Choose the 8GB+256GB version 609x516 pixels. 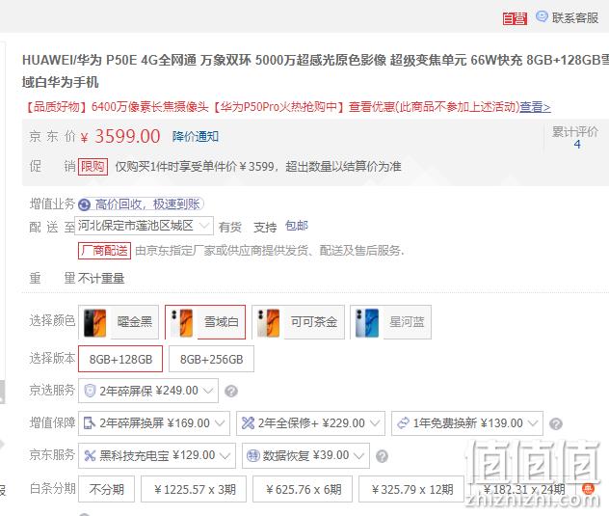[x=212, y=359]
